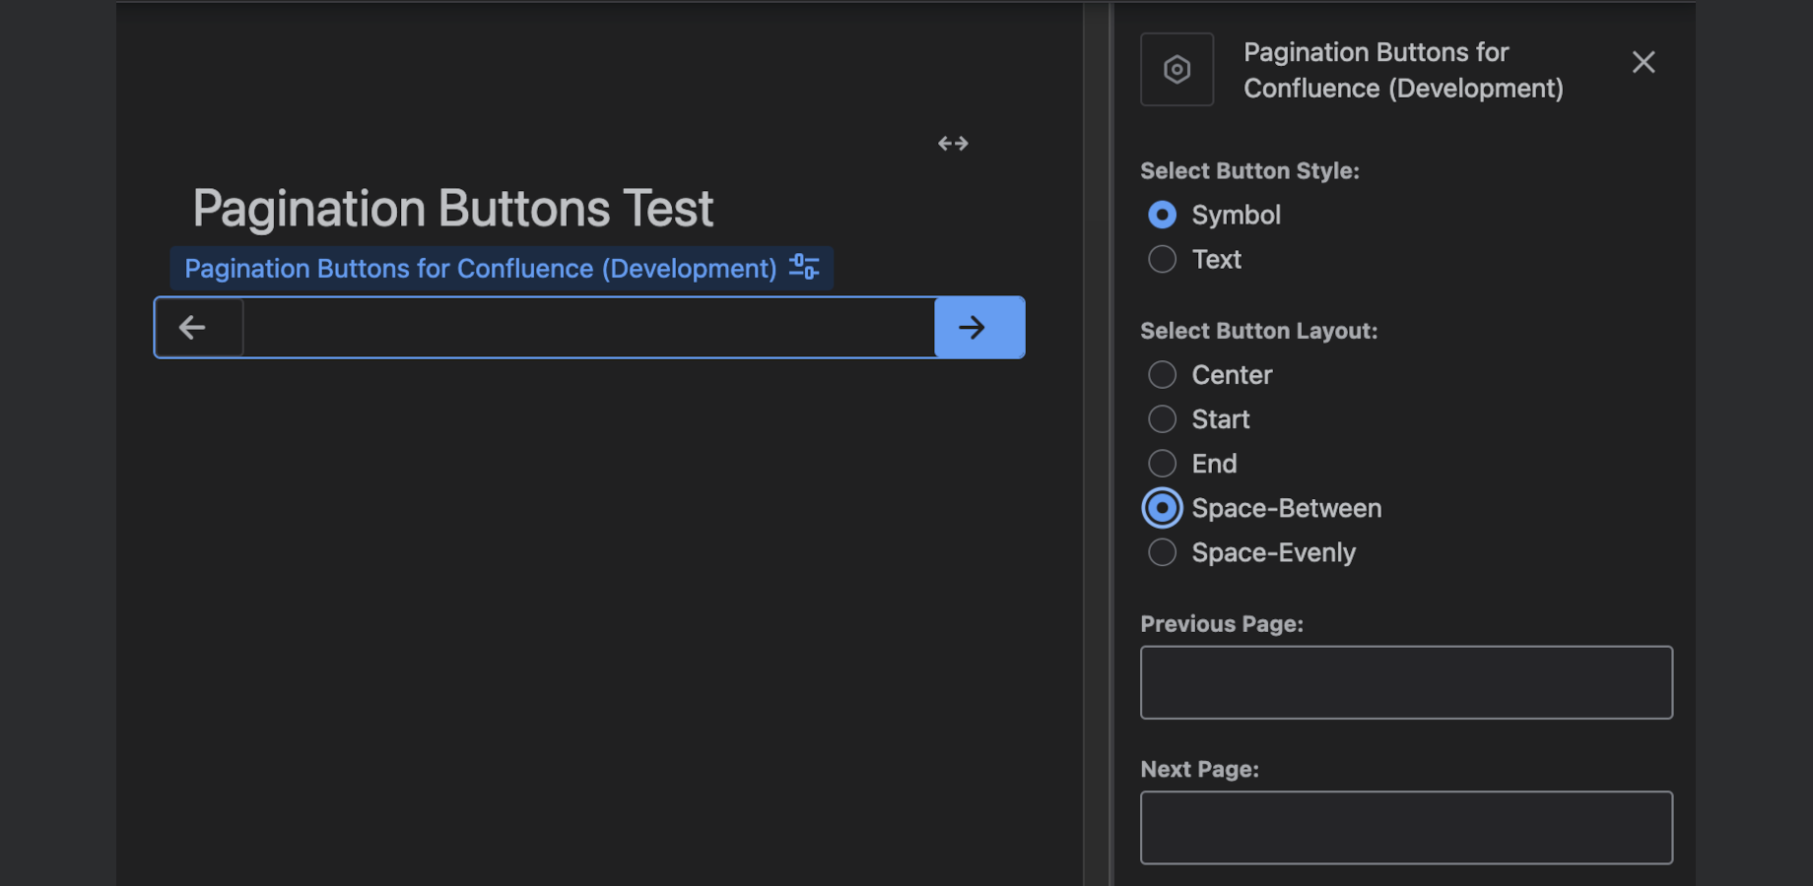The width and height of the screenshot is (1813, 886).
Task: Choose the Space-Evenly button layout
Action: [1163, 552]
